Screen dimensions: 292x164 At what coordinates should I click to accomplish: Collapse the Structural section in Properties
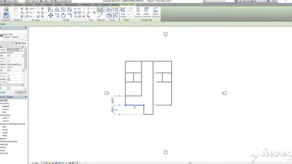pos(23,85)
